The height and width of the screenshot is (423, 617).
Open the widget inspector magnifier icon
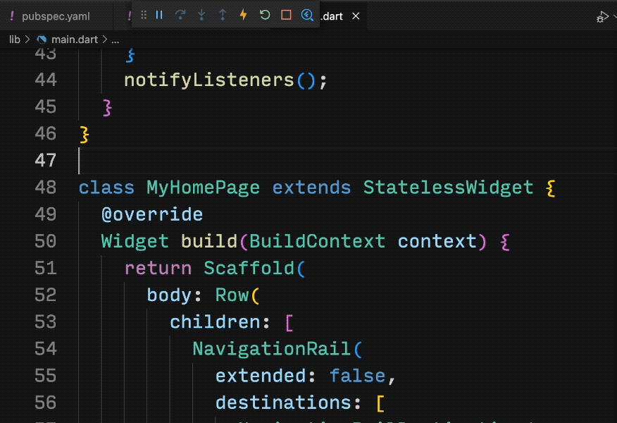(307, 15)
